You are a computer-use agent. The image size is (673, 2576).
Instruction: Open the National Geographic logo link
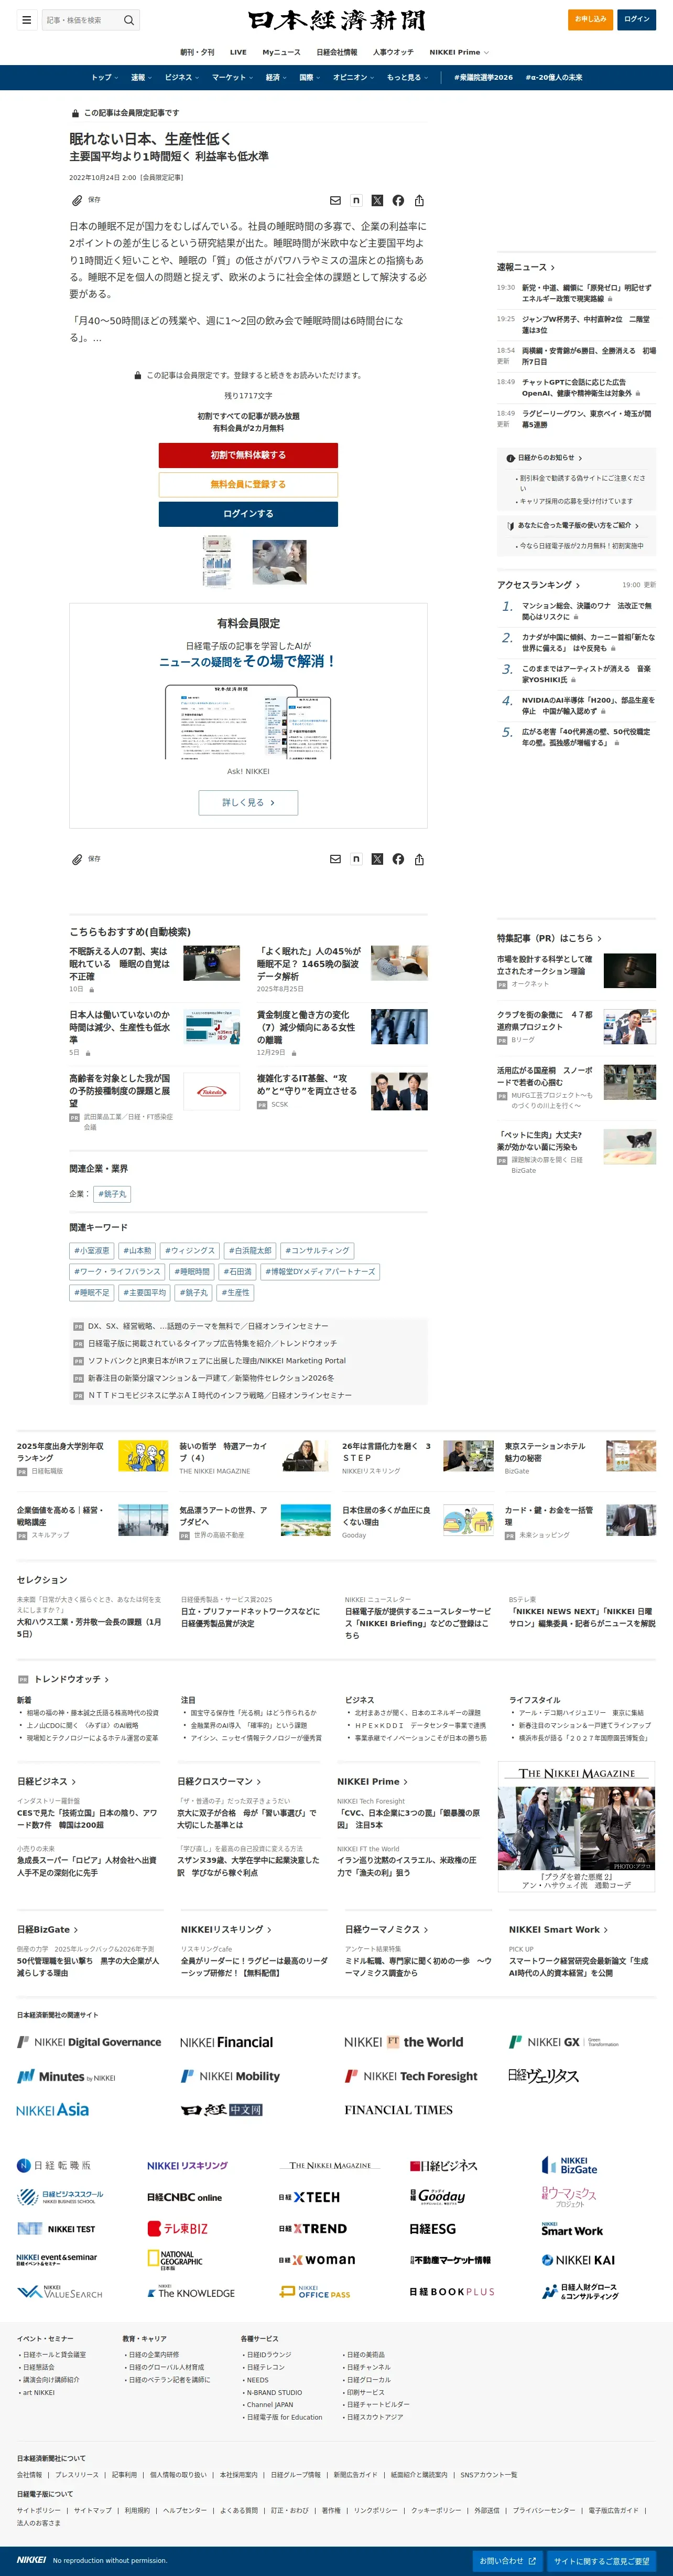point(176,2261)
